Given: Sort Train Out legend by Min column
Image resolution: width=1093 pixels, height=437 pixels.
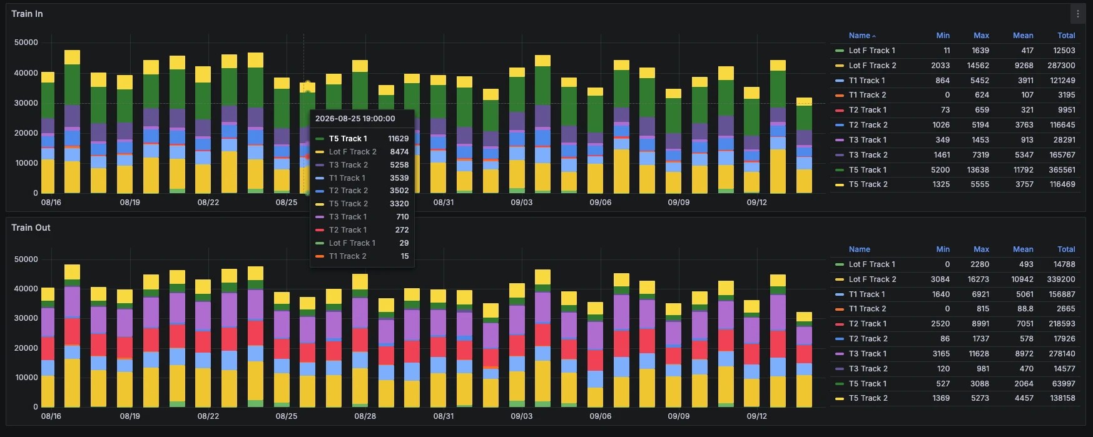Looking at the screenshot, I should tap(943, 249).
